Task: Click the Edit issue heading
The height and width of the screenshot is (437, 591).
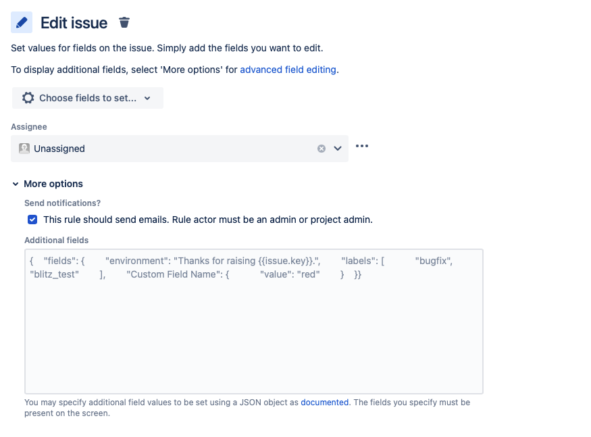Action: [74, 23]
